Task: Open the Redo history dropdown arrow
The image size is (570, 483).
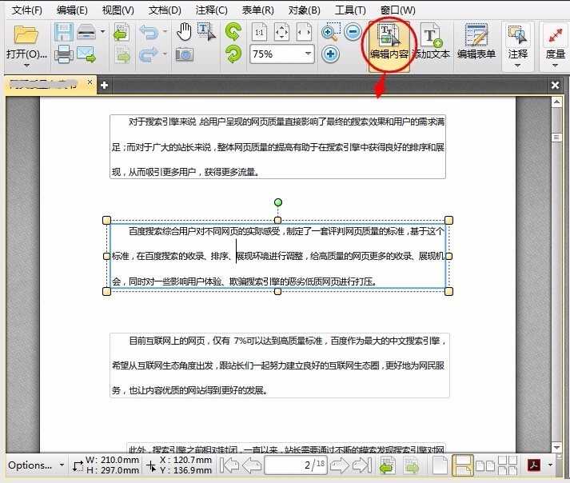Action: coord(165,54)
